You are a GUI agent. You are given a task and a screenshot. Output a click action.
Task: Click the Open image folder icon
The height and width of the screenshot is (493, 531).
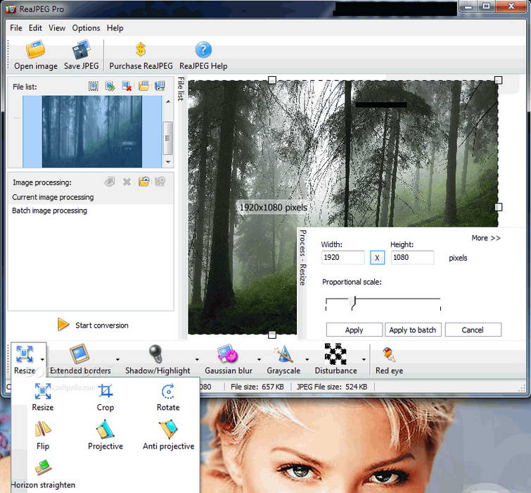36,50
